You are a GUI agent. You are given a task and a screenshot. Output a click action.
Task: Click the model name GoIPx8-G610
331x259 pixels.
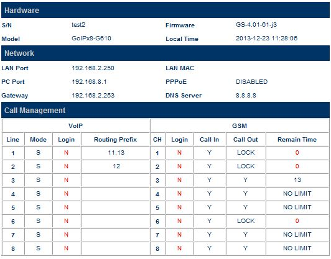(91, 39)
